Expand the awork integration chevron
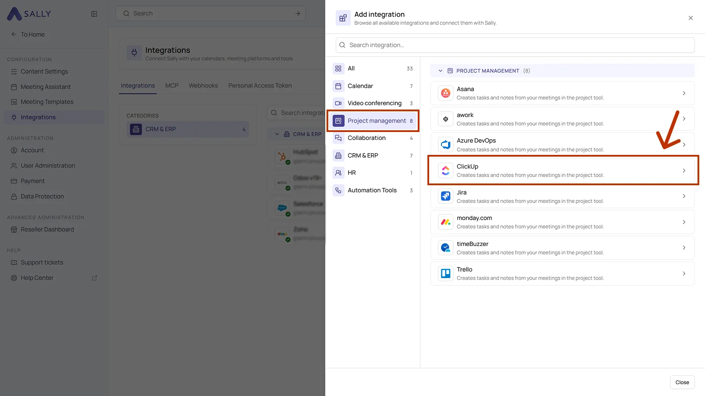 684,119
